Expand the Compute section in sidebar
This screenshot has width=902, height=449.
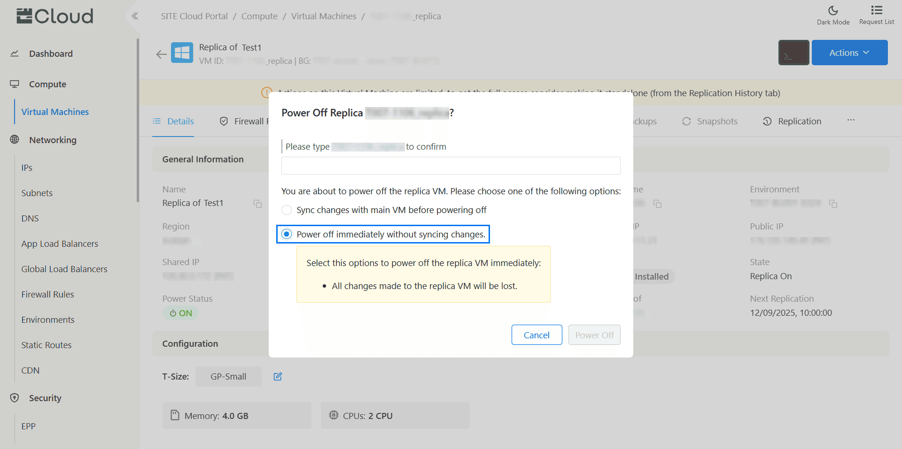point(47,84)
